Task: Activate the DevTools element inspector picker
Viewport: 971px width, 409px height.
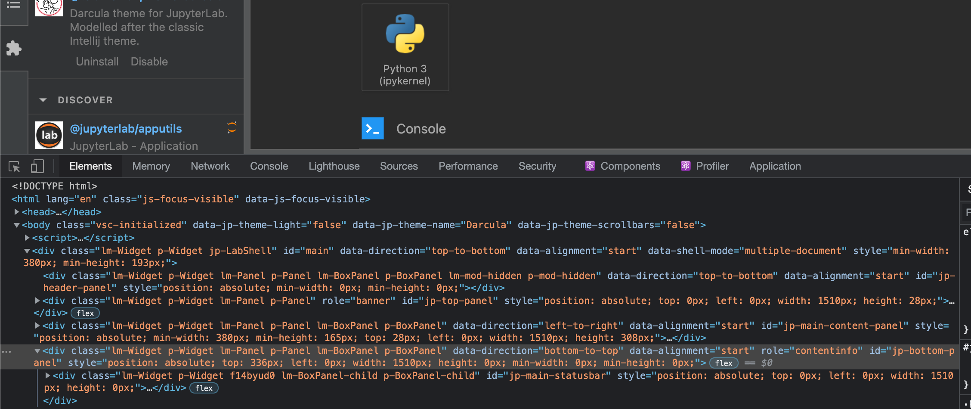Action: (x=14, y=166)
